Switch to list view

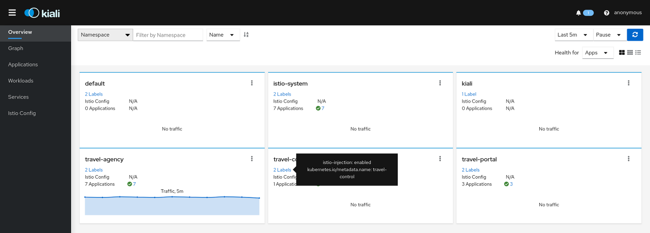638,52
